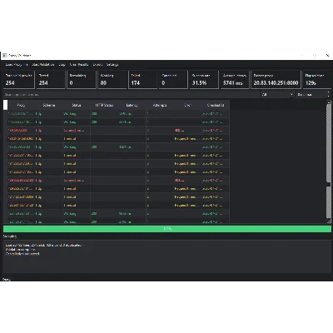Click the table scrollbar down arrow
333x333 pixels.
(329, 221)
